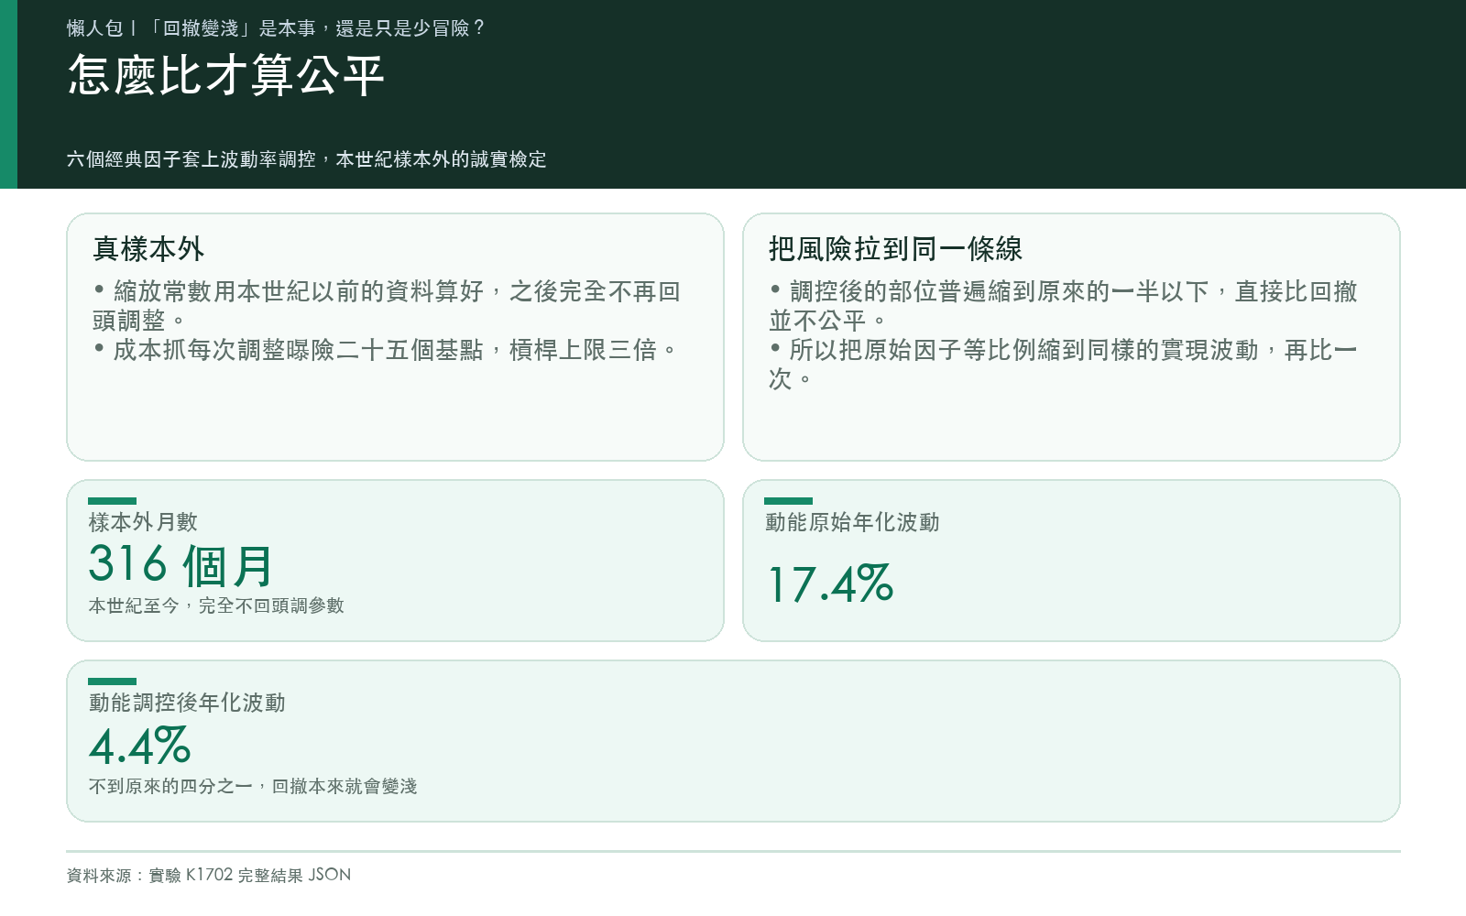Click the label 動能調控後年化波動
The height and width of the screenshot is (916, 1466).
(x=187, y=703)
